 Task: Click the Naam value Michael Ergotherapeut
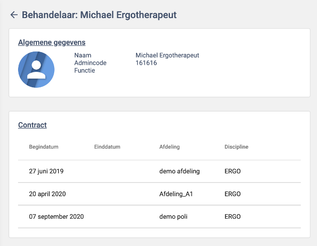click(167, 56)
